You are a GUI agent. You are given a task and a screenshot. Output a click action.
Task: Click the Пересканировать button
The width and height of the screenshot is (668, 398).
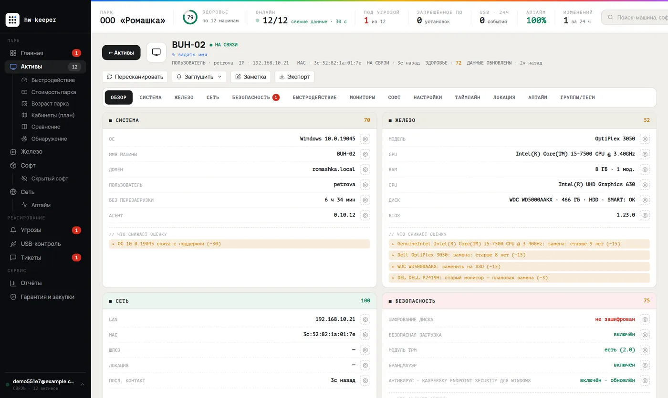[x=135, y=77]
